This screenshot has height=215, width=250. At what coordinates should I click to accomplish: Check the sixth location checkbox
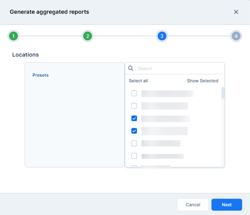tap(134, 156)
